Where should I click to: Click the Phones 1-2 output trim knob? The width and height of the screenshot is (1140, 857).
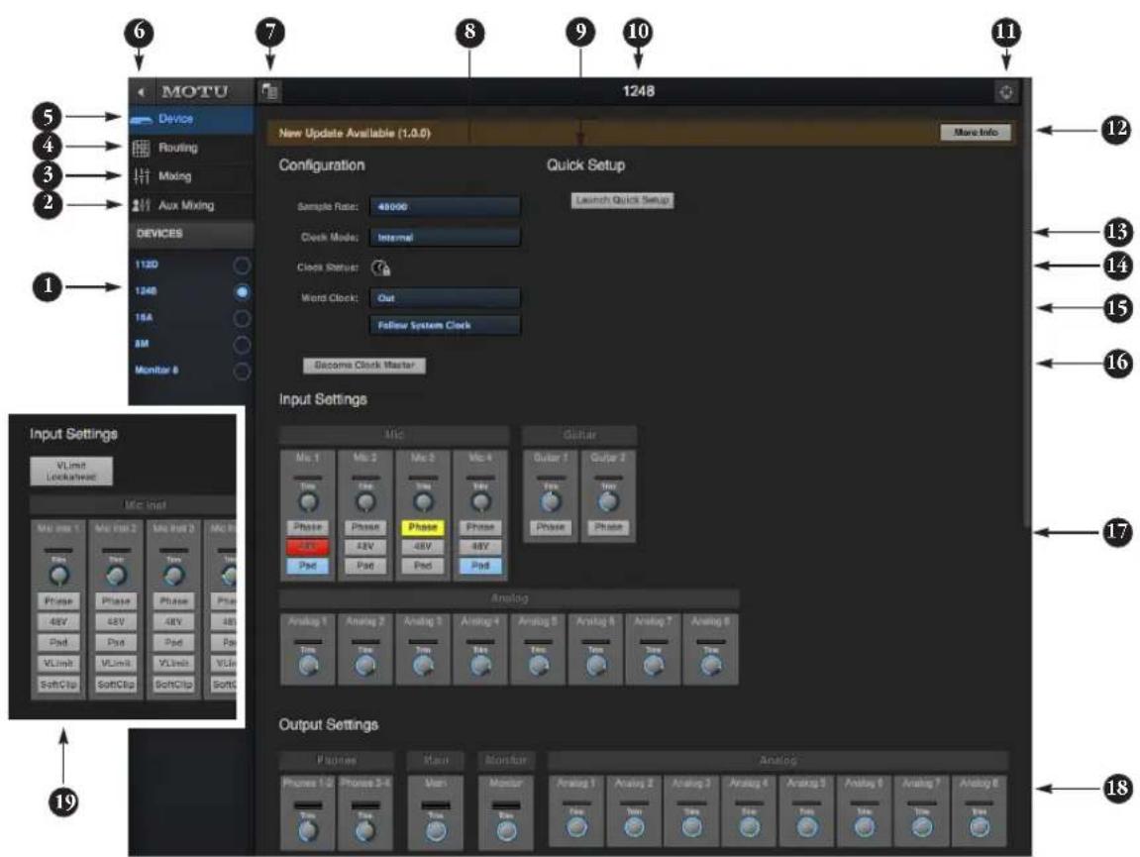[308, 830]
